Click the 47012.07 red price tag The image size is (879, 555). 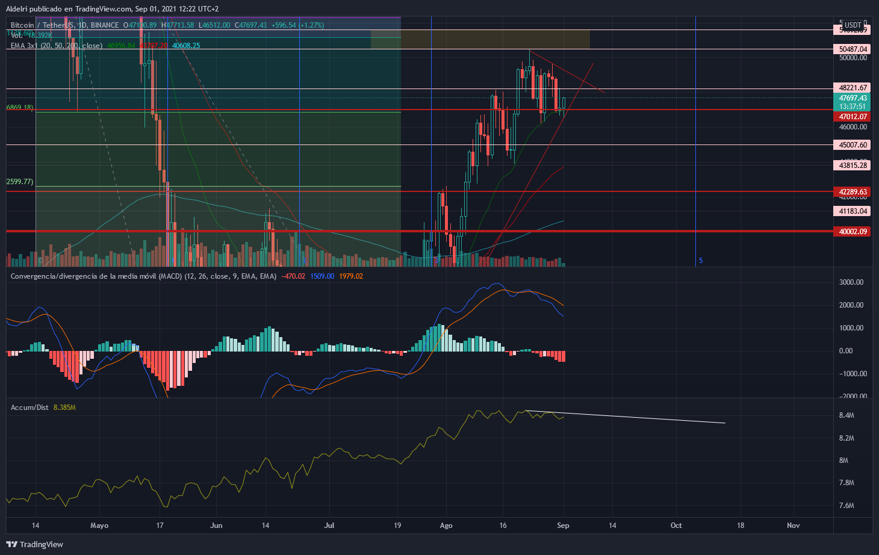853,117
